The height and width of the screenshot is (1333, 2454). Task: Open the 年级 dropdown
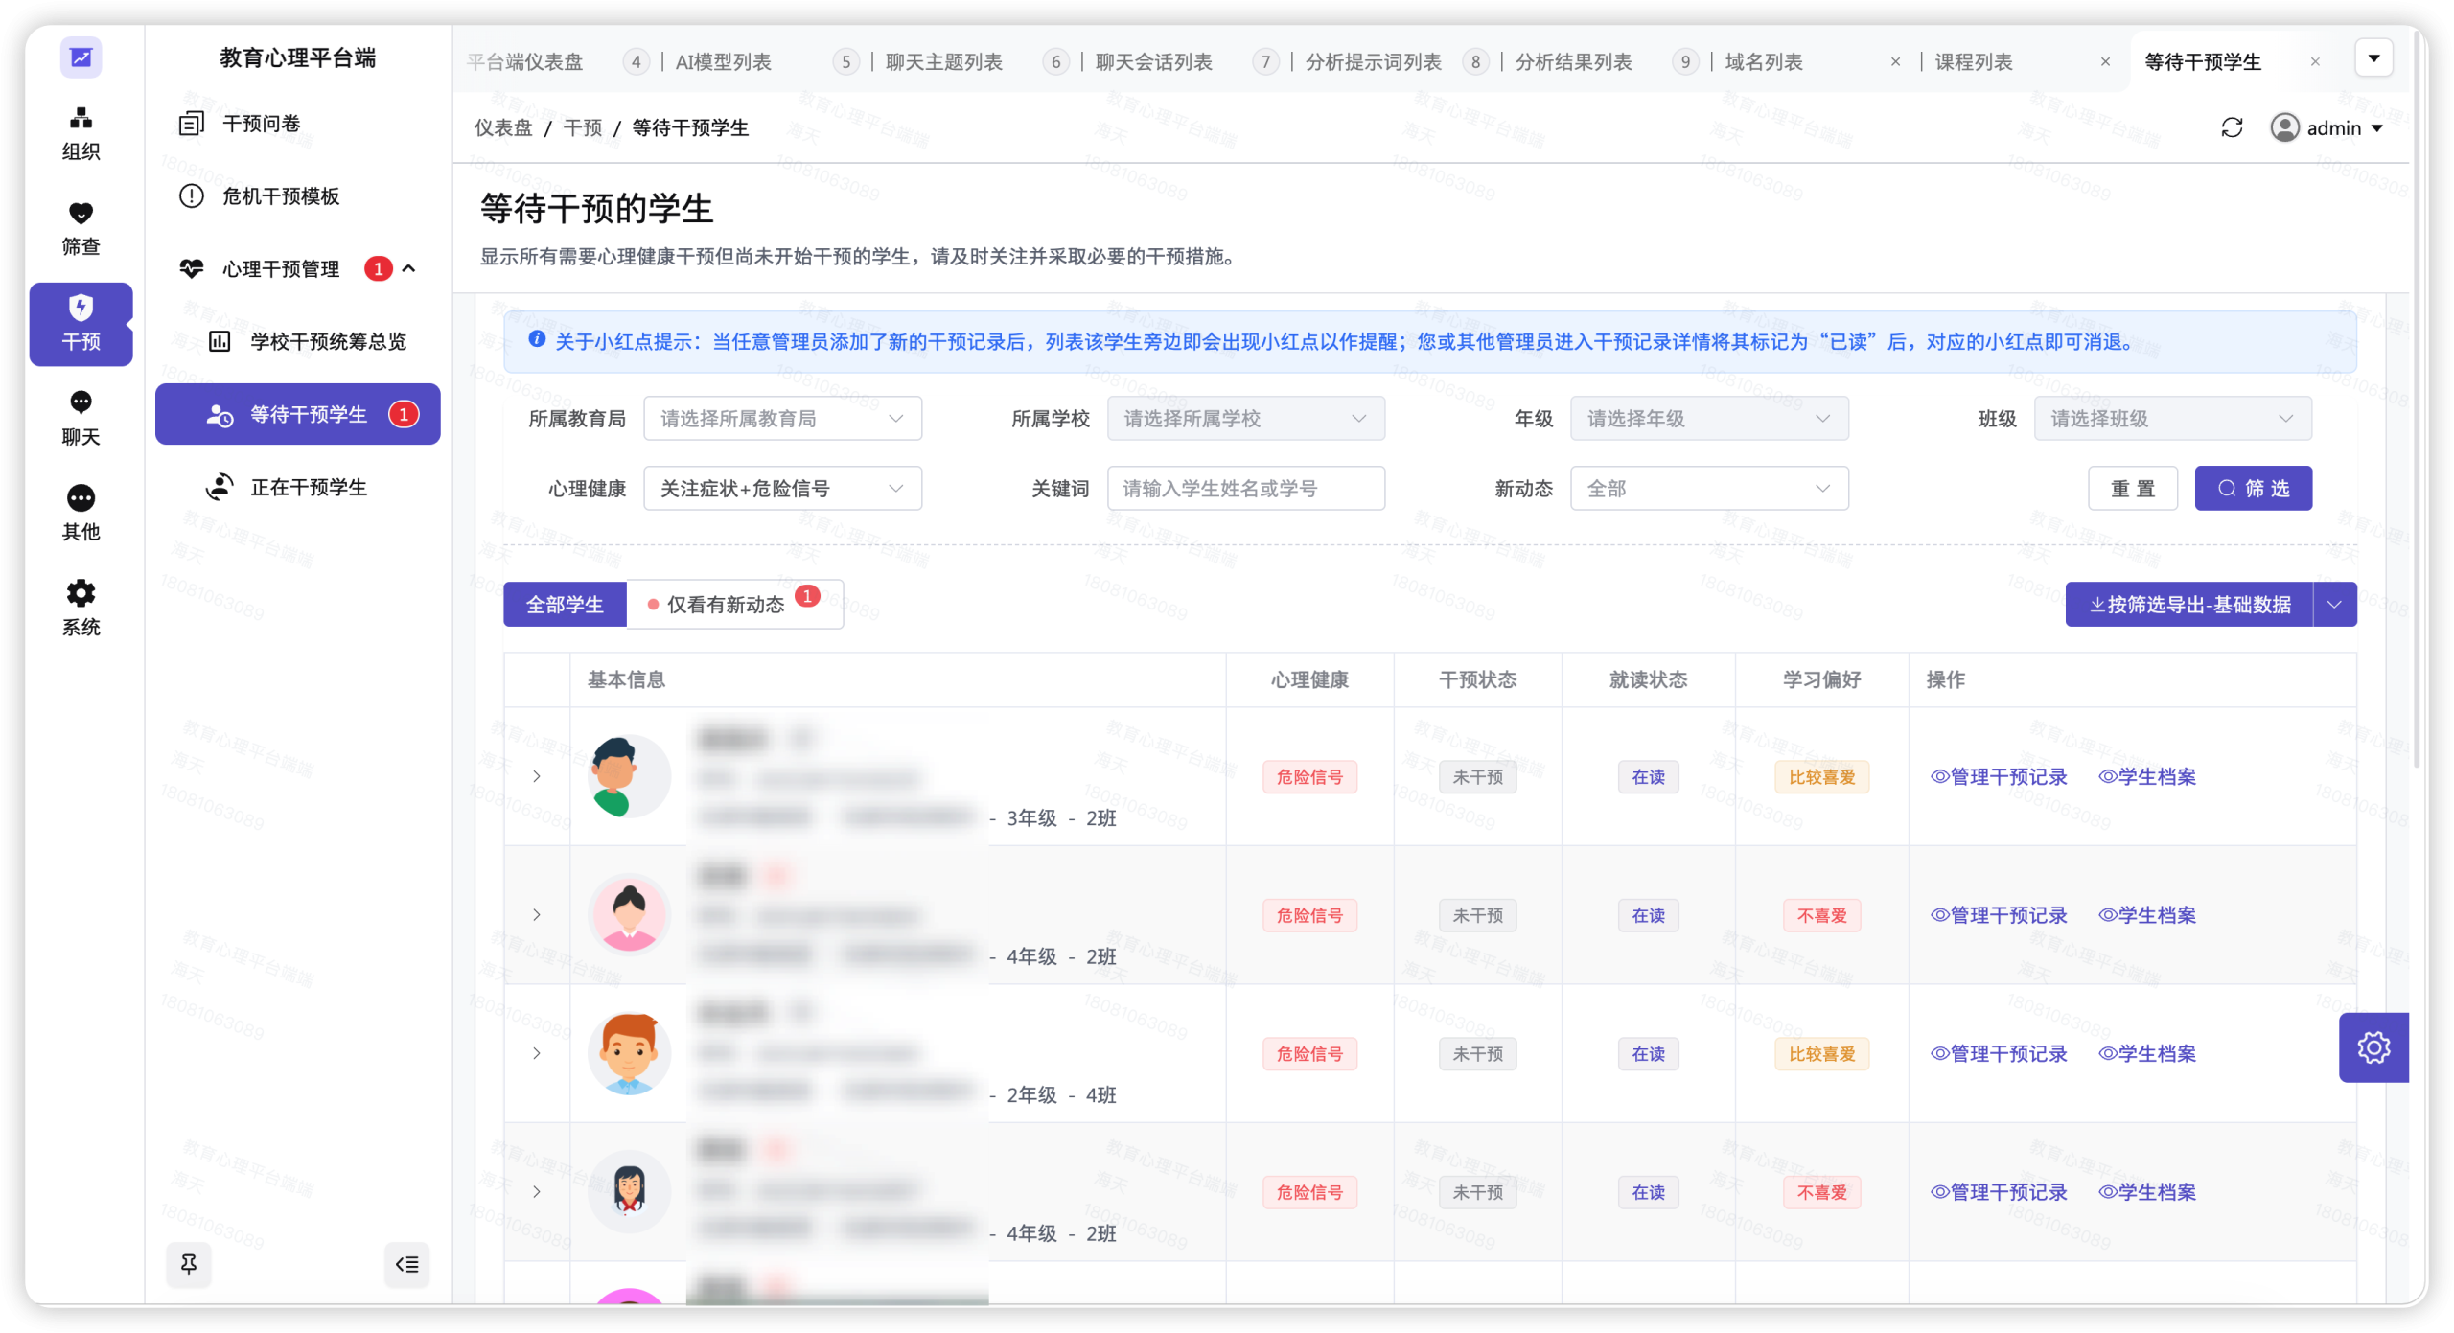click(1708, 418)
